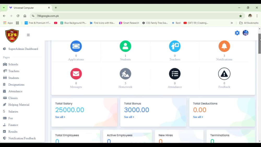Viewport: 261px width, 147px height.
Task: Open Helping Material in sidebar
Action: 16,104
